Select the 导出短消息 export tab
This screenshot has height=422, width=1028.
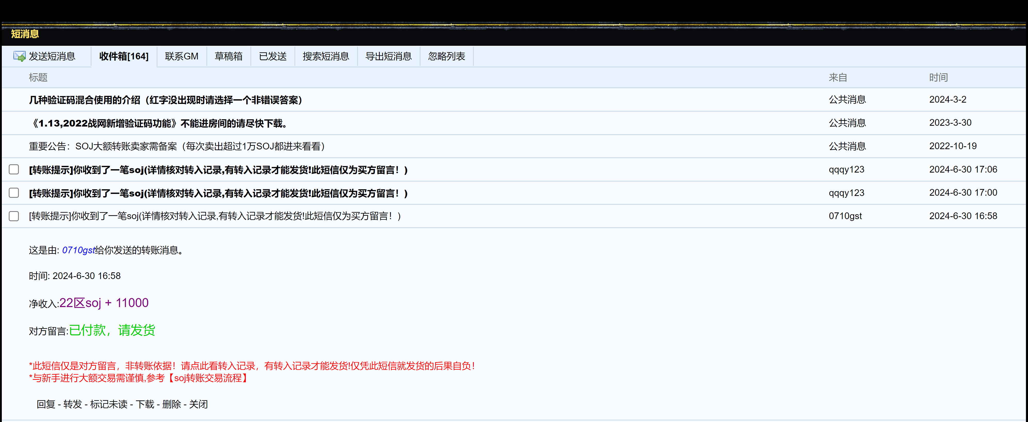388,57
